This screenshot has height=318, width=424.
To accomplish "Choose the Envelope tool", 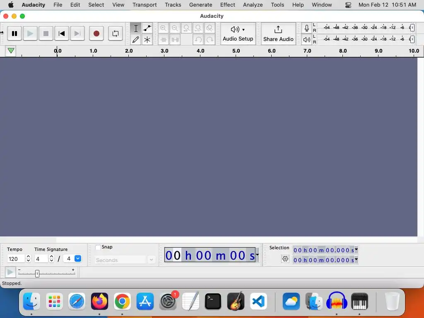I will 147,28.
